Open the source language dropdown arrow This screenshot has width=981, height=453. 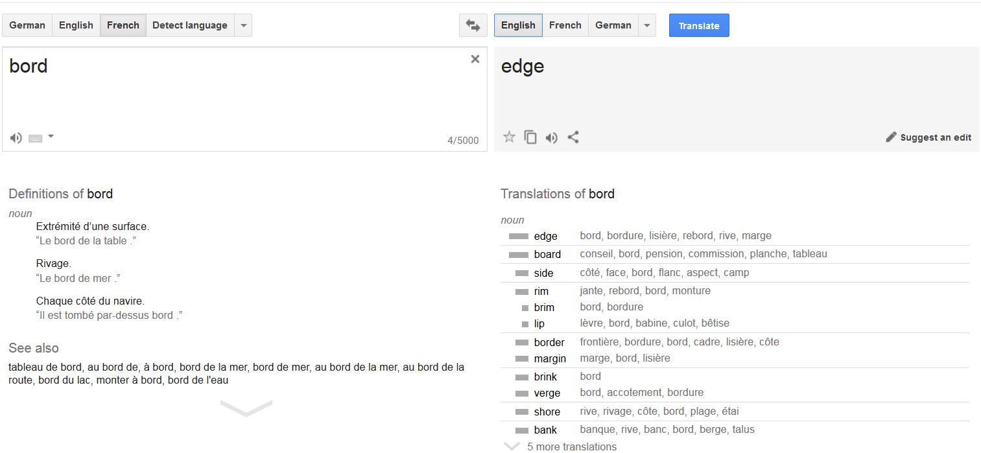(x=243, y=25)
